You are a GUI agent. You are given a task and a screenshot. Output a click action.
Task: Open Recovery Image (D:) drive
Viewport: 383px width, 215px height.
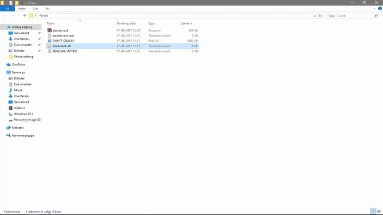(28, 119)
